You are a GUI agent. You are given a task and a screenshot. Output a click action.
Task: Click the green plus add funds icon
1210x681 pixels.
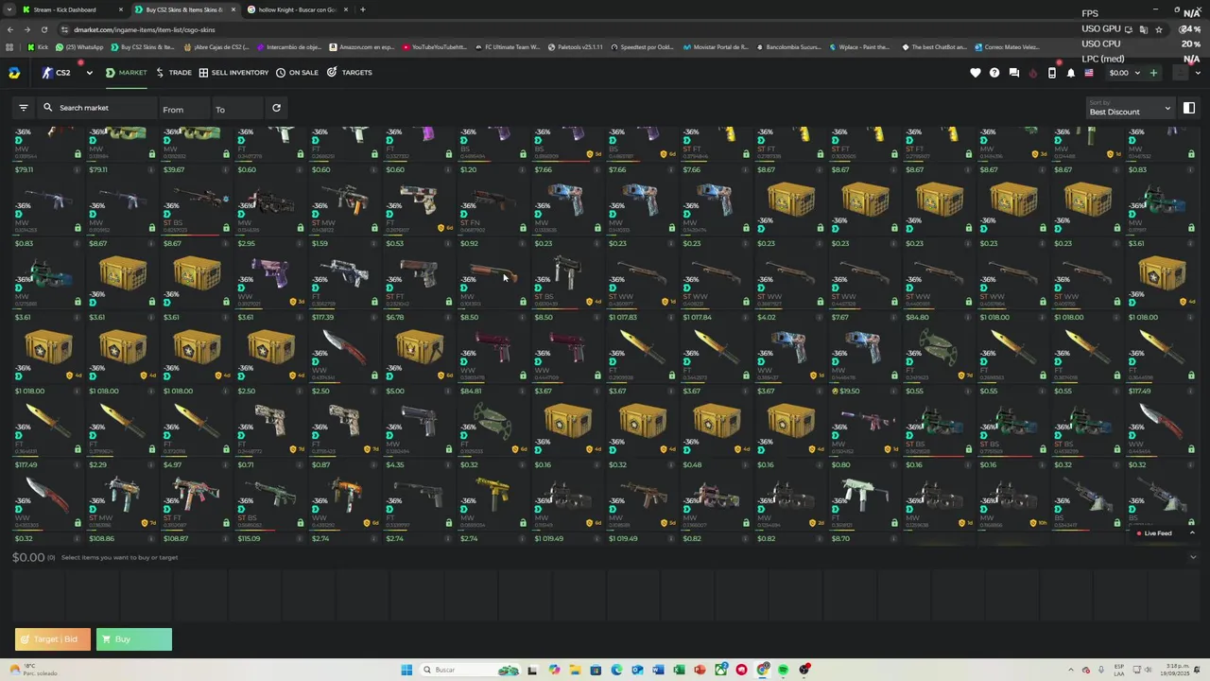point(1153,73)
